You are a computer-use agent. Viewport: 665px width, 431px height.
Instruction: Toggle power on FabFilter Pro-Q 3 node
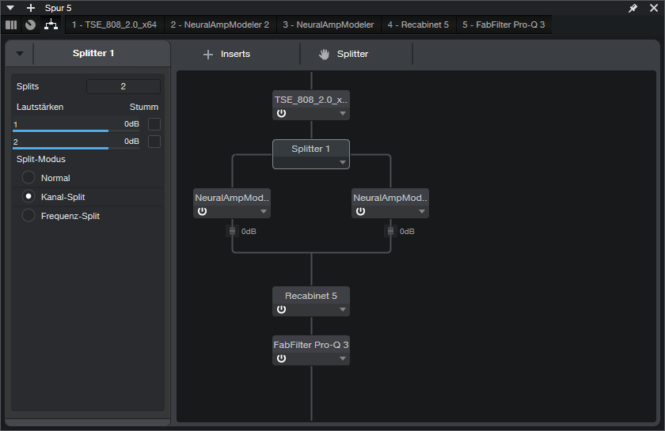pos(281,358)
